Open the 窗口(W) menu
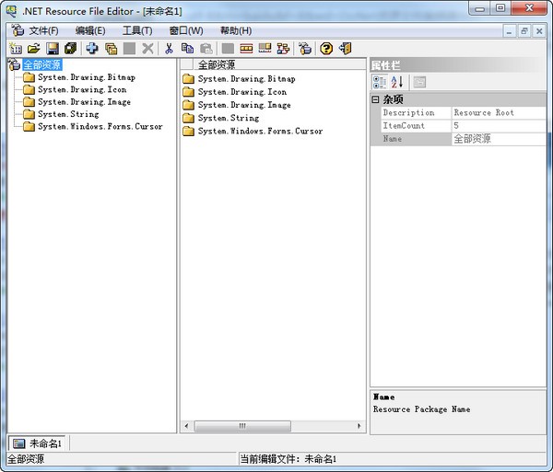 click(186, 31)
